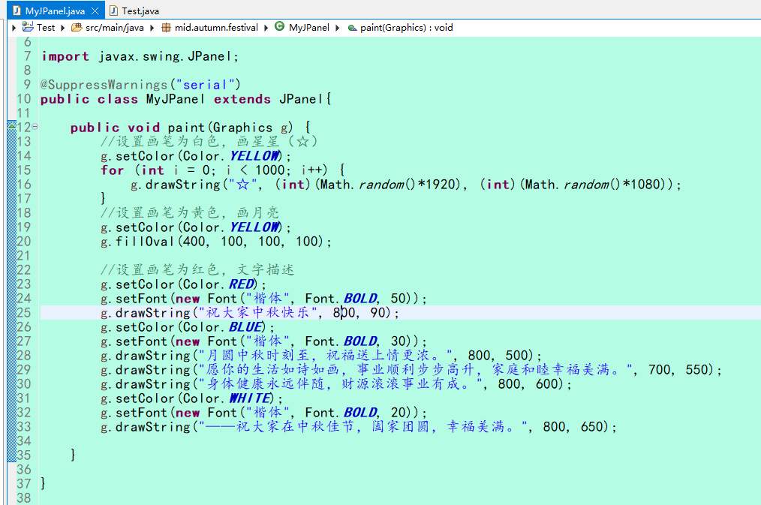Expand the arrow after MyJPanel breadcrumb

[x=337, y=28]
